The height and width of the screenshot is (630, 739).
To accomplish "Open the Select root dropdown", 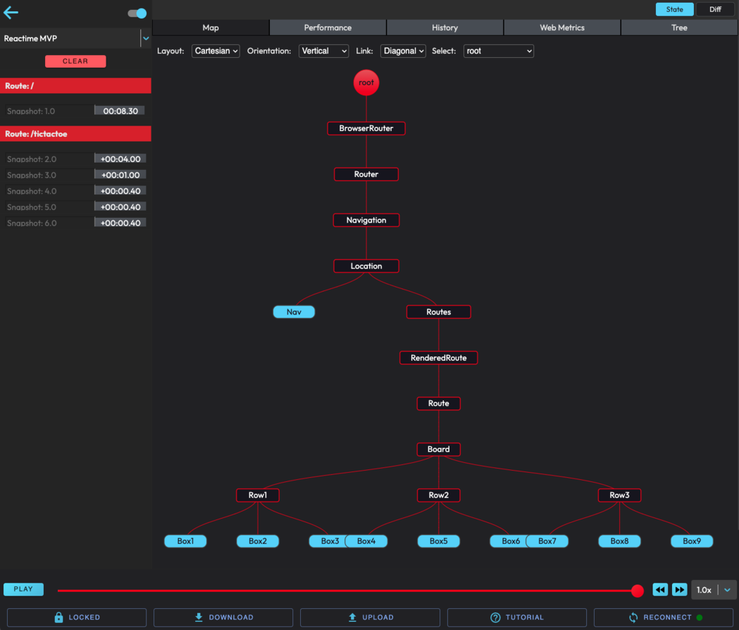I will pyautogui.click(x=499, y=51).
